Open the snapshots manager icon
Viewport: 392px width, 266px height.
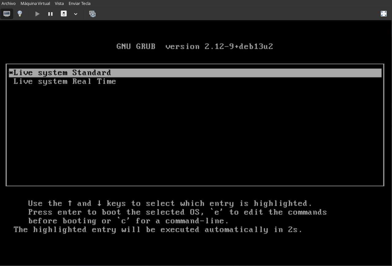click(x=92, y=14)
